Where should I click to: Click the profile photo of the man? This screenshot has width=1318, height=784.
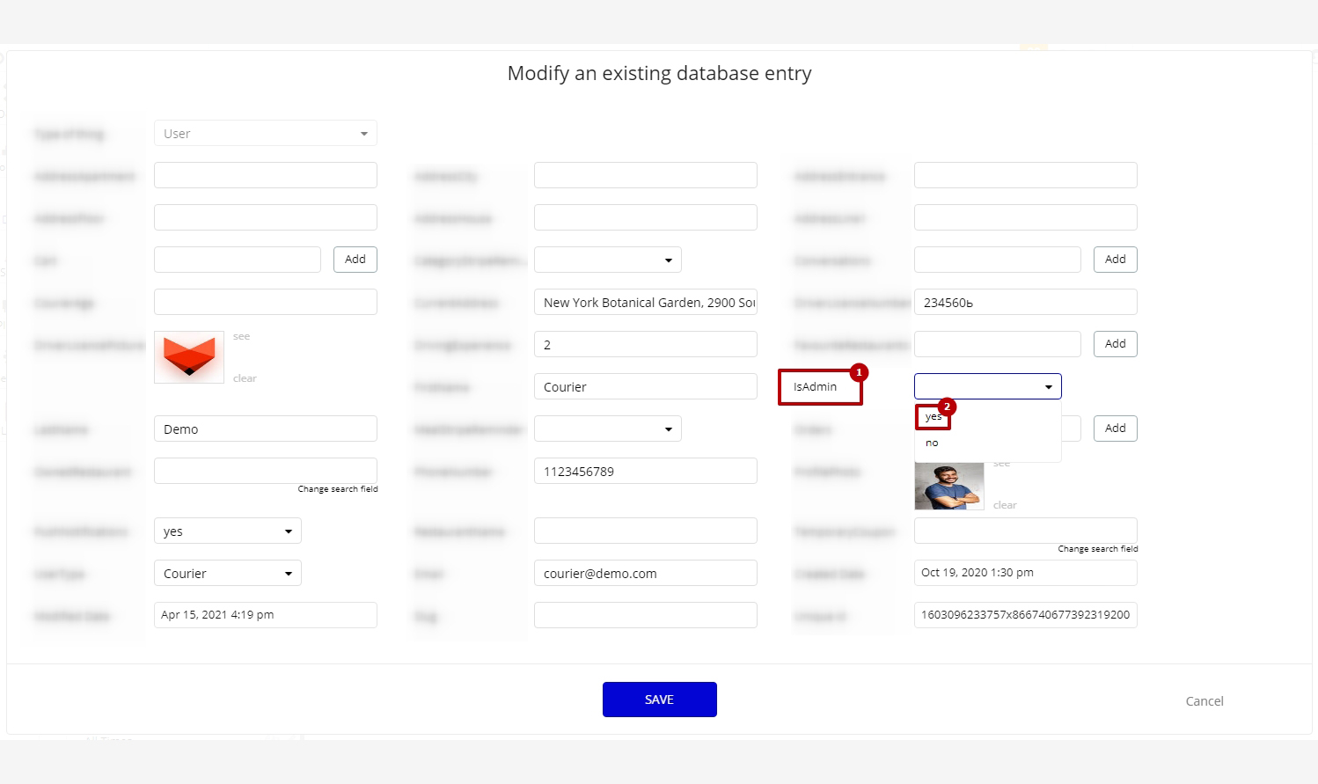948,487
